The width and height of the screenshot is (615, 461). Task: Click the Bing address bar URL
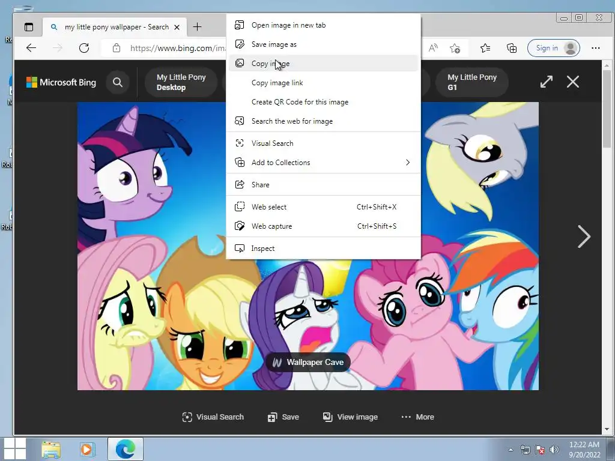178,48
